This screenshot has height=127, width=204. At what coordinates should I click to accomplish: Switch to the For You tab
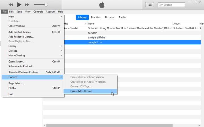click(x=96, y=17)
